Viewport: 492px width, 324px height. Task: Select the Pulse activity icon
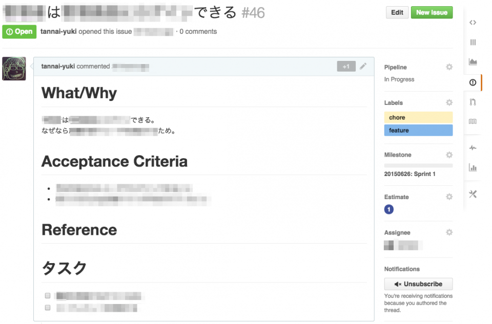473,147
